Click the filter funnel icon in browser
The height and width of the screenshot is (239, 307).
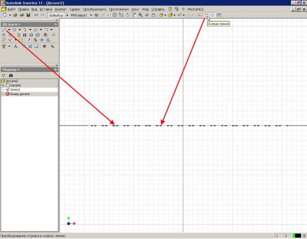[x=3, y=75]
